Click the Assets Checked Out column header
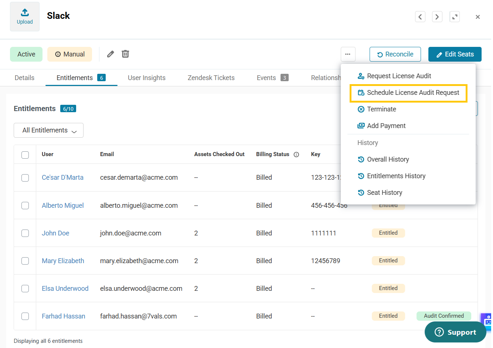493x348 pixels. [x=220, y=154]
